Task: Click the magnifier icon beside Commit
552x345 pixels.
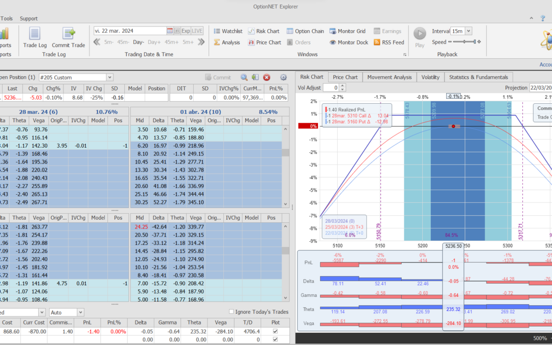Action: click(x=244, y=78)
